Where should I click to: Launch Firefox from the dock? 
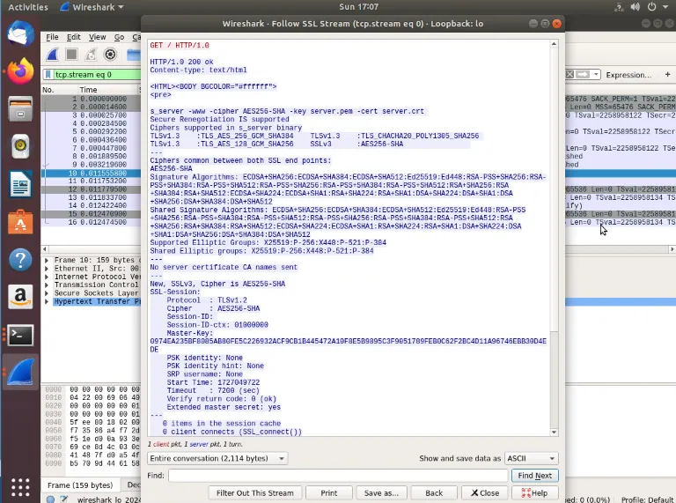coord(20,70)
